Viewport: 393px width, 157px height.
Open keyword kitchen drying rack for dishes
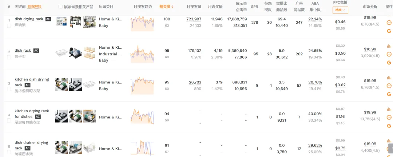32,114
